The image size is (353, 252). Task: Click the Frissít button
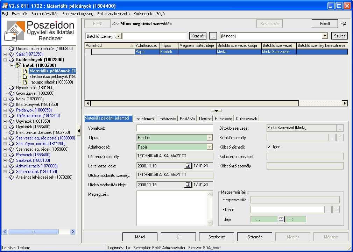[x=325, y=24]
